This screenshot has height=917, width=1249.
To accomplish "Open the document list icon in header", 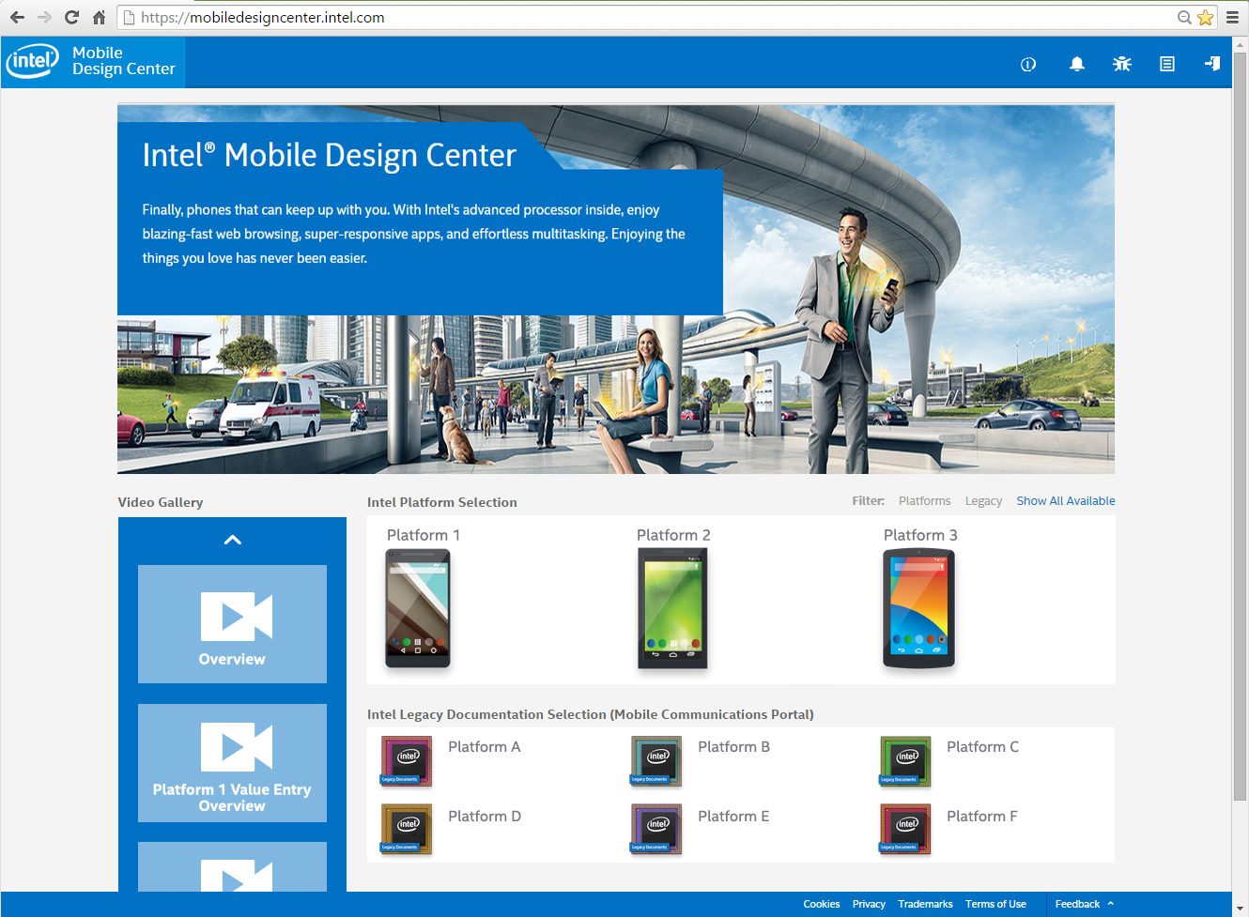I will (x=1167, y=64).
